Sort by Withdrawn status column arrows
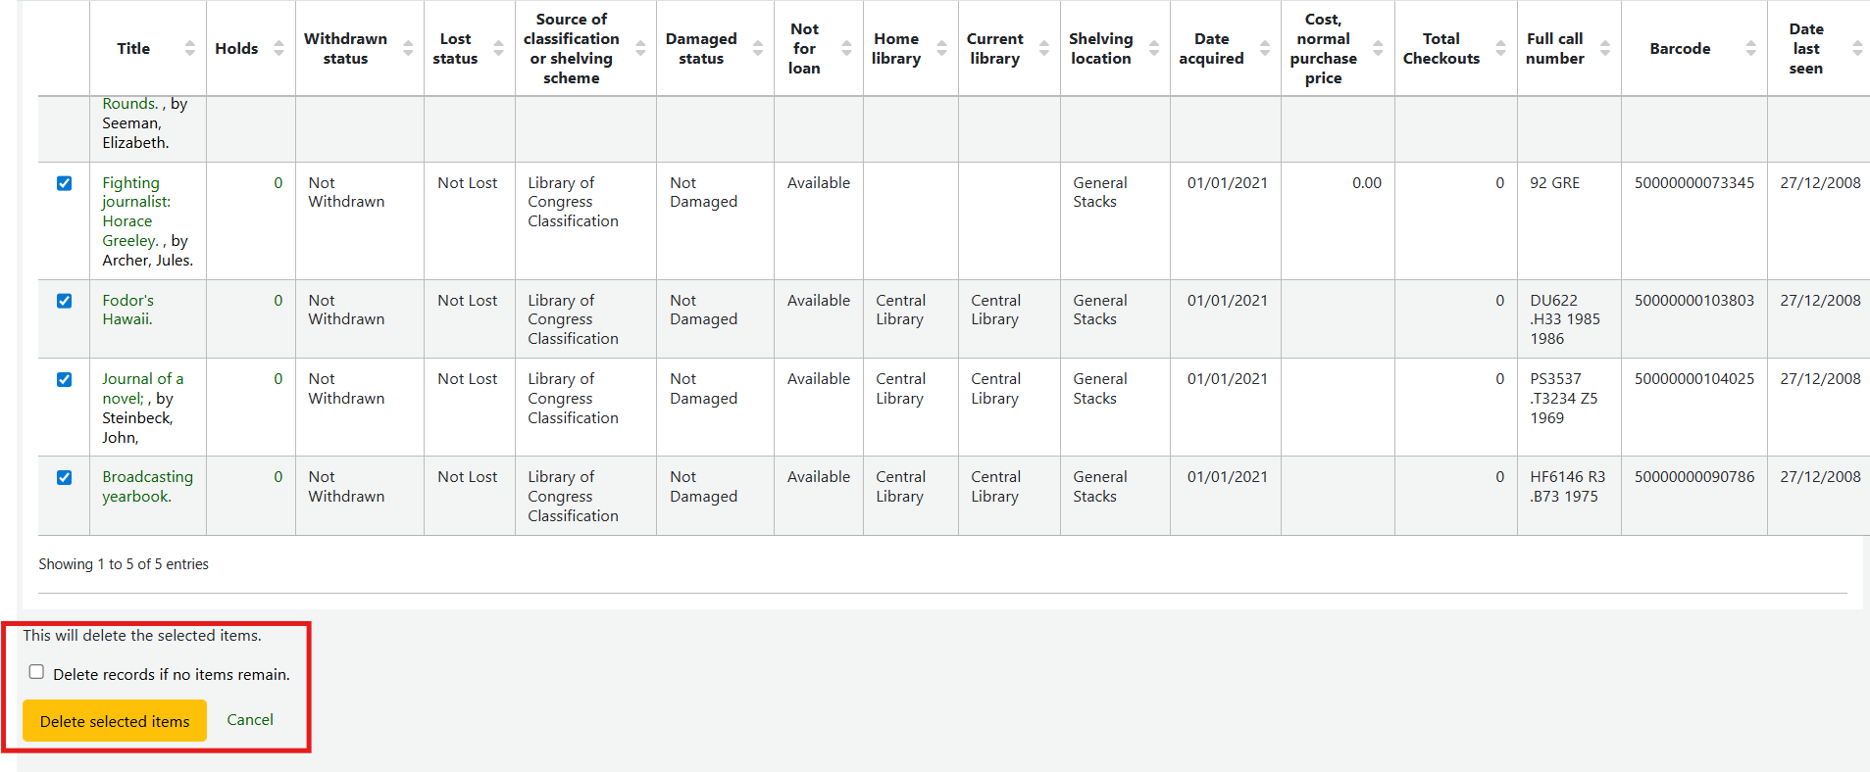 click(408, 48)
